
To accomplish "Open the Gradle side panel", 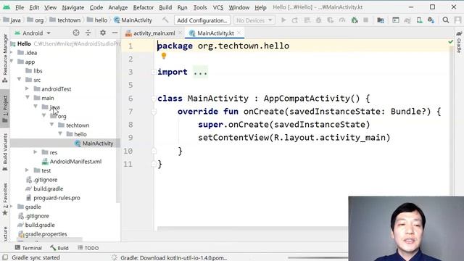I will pyautogui.click(x=459, y=42).
